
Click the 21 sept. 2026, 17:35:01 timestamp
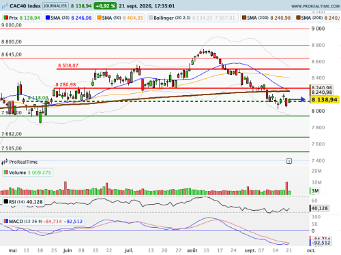147,6
